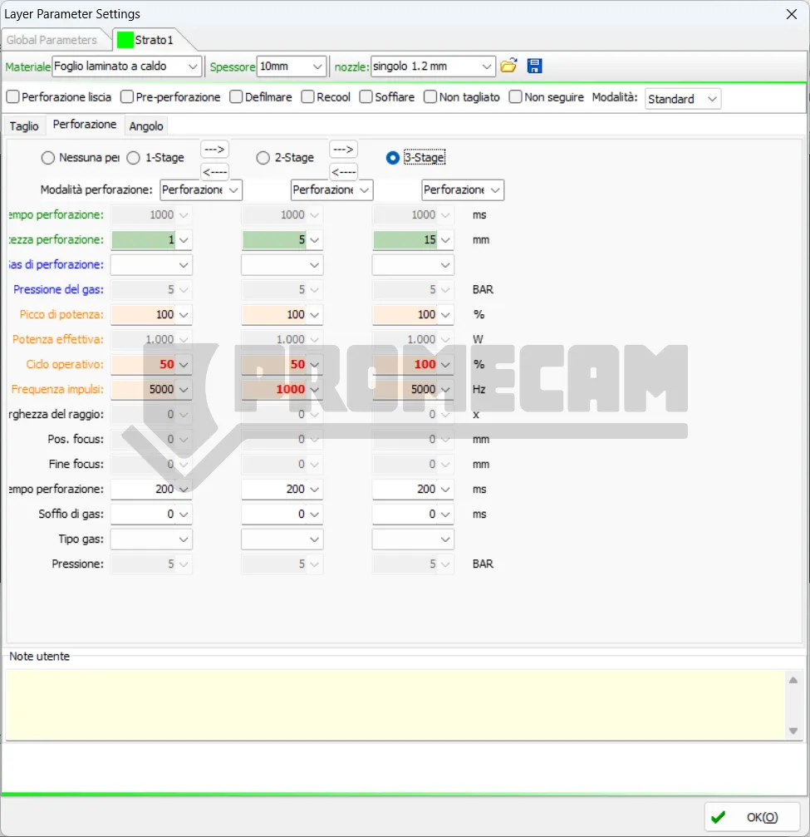810x837 pixels.
Task: Click inside the Note utente text area
Action: [395, 704]
